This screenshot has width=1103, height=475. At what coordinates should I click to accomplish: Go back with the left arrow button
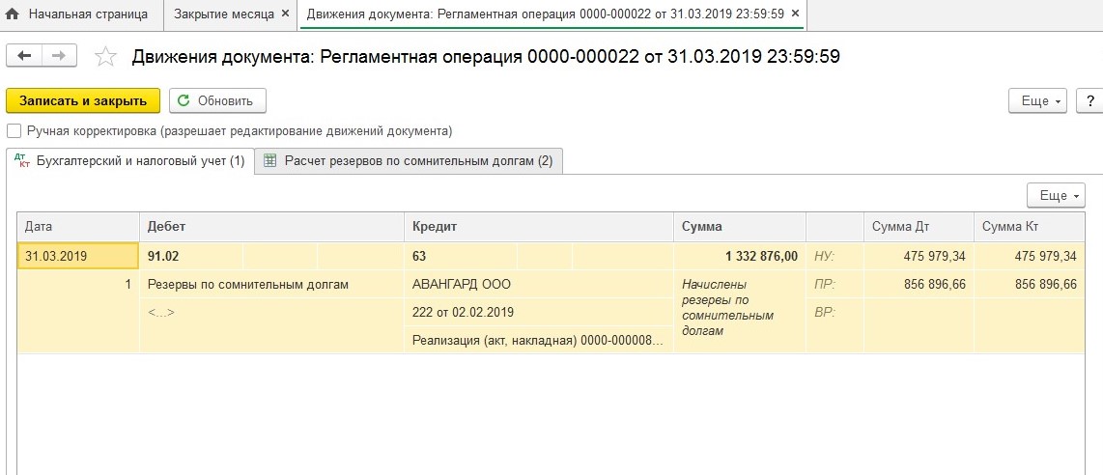click(x=24, y=56)
